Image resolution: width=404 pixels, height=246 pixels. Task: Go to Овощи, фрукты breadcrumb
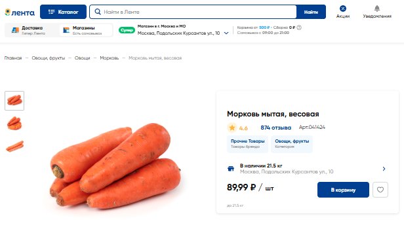tap(48, 58)
